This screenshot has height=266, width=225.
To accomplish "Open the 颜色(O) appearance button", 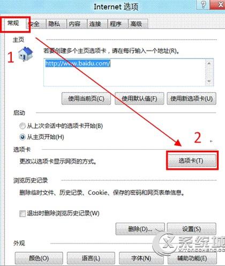I will click(x=39, y=258).
